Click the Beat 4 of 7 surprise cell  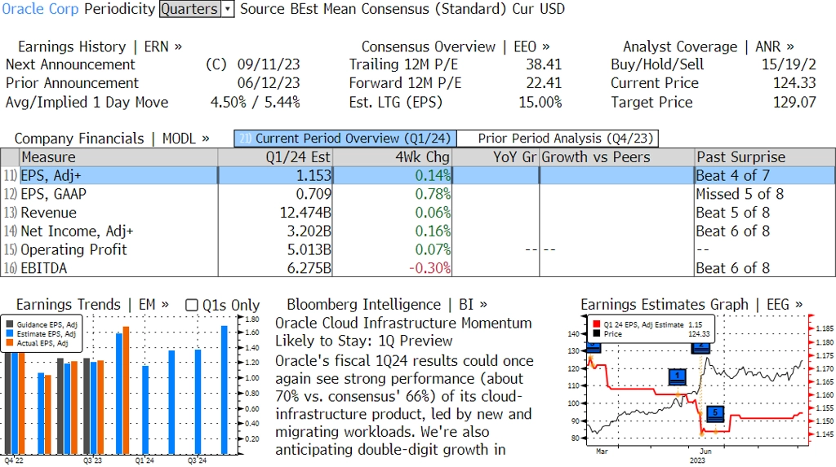[x=732, y=176]
